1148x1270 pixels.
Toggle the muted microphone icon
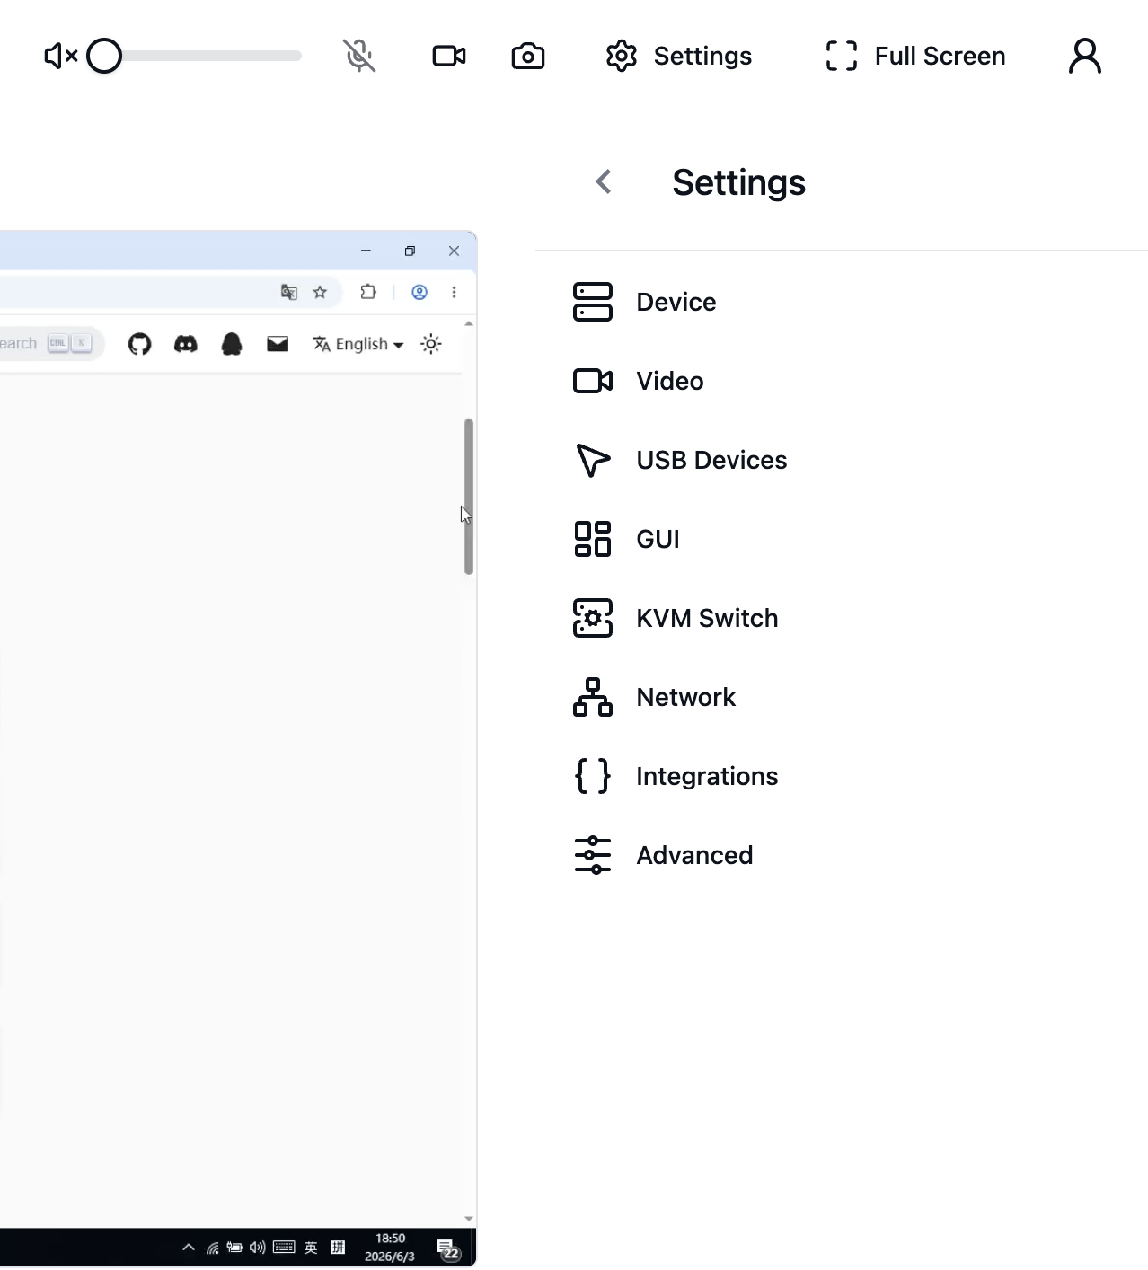[x=359, y=56]
